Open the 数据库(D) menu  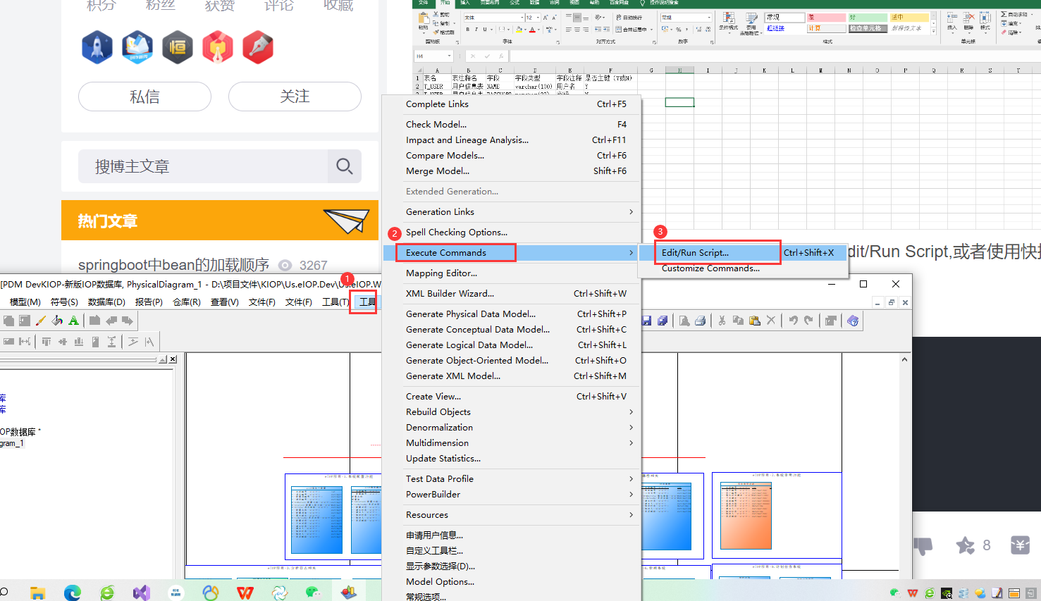106,302
